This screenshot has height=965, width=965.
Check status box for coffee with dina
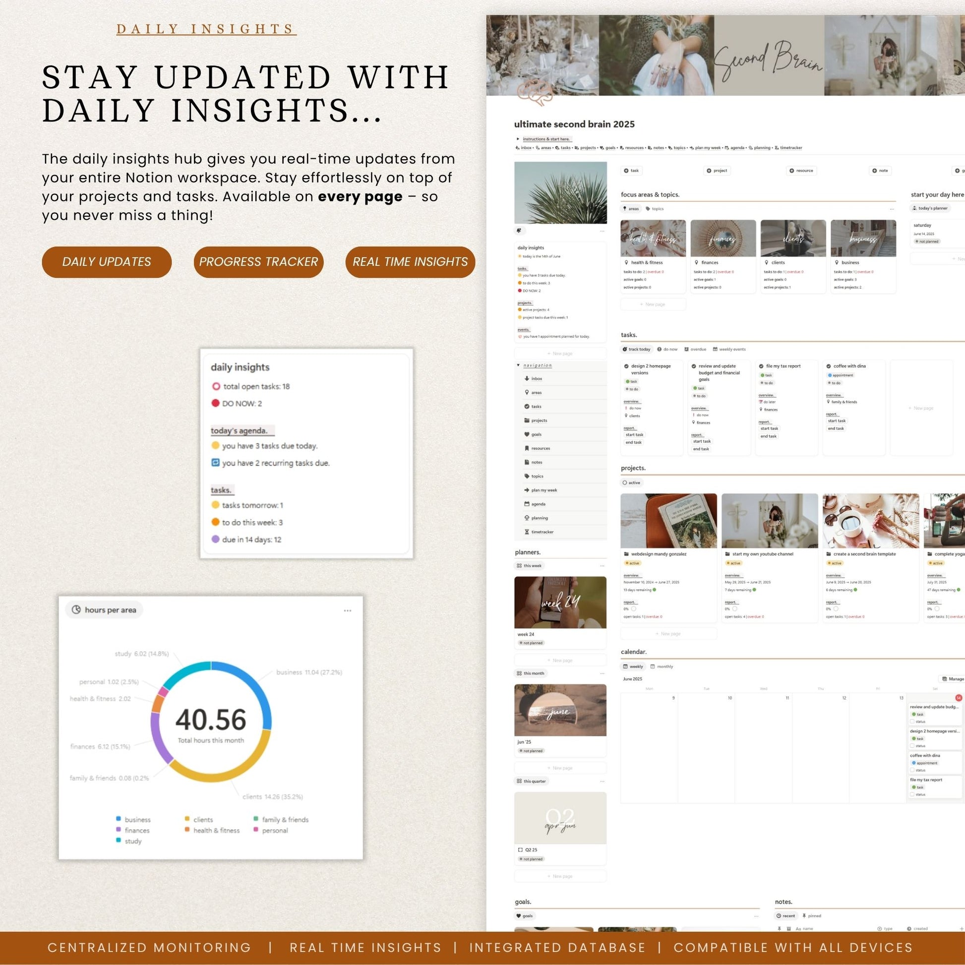(x=912, y=770)
